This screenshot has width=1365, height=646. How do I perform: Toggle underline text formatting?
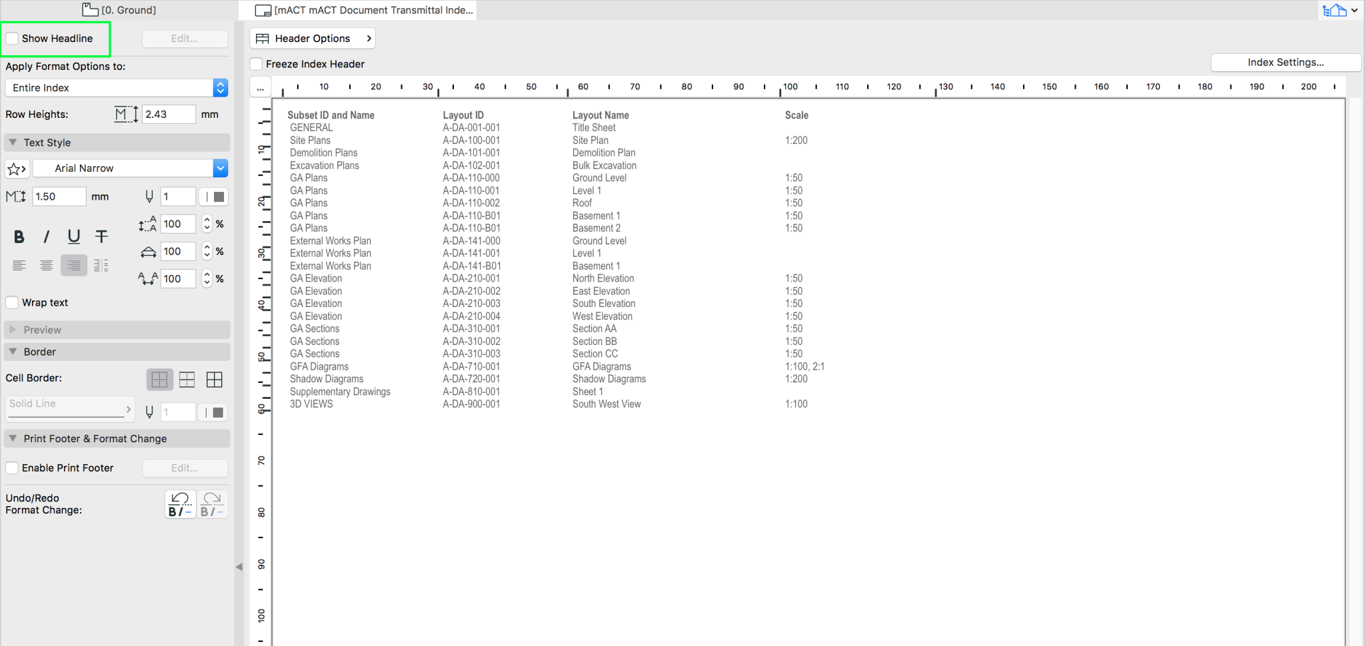point(74,236)
